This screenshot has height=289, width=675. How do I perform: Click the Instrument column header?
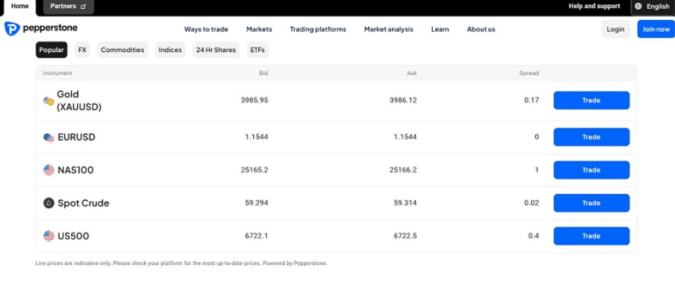coord(58,74)
